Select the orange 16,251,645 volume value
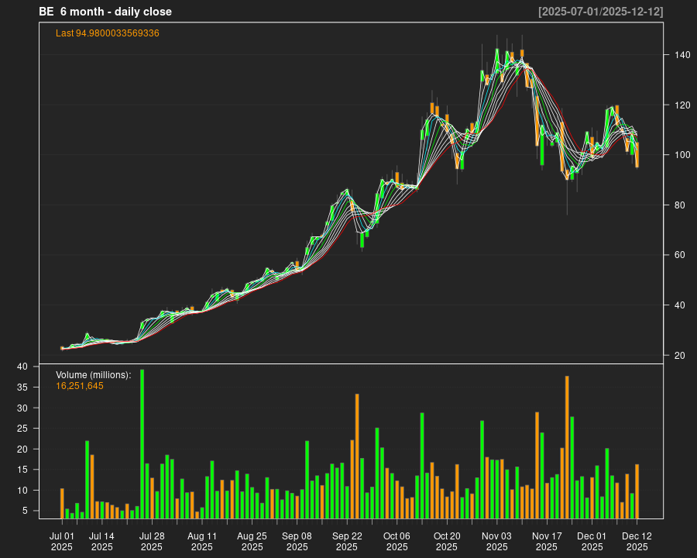 pyautogui.click(x=80, y=386)
